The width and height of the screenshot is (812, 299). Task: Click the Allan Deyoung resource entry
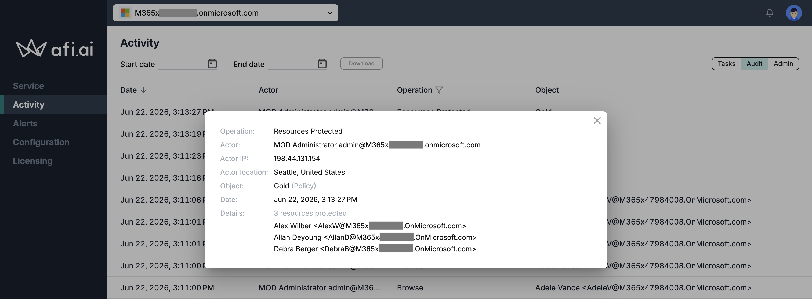click(375, 237)
